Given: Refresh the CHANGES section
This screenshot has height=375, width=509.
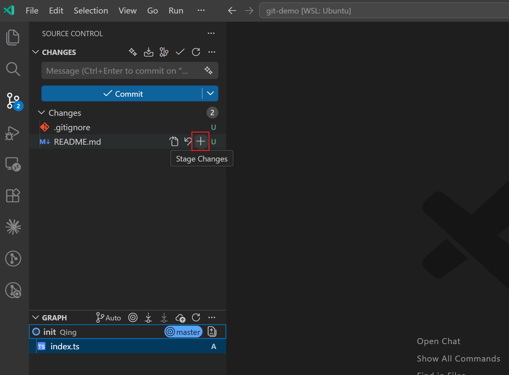Looking at the screenshot, I should coord(196,52).
